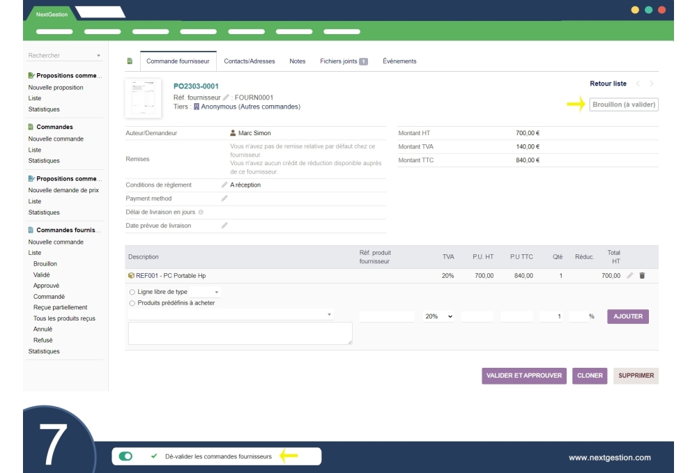This screenshot has height=473, width=697.
Task: Edit Conditions de règlement via pencil icon
Action: 224,185
